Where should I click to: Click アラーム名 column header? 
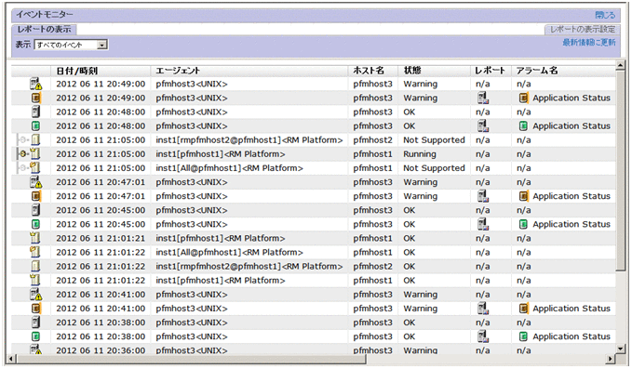click(537, 71)
